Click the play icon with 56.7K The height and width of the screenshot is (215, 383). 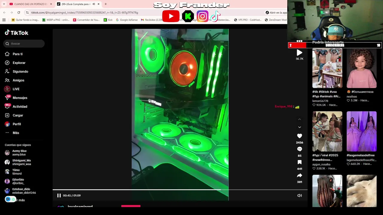(x=300, y=53)
